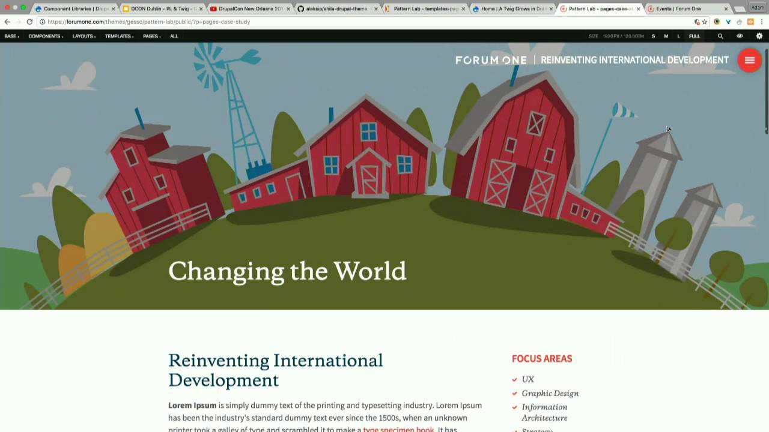Click the blocked-content icon in address bar
The height and width of the screenshot is (432, 769).
pyautogui.click(x=697, y=22)
